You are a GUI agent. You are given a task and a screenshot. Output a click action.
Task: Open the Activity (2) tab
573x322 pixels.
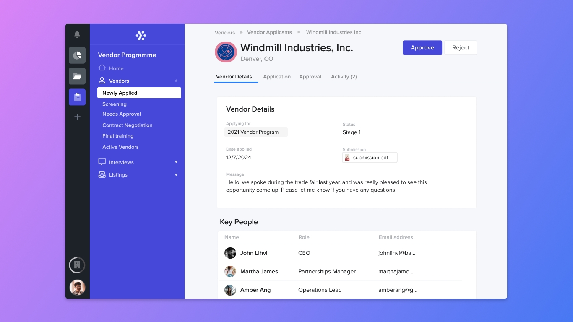pos(344,77)
